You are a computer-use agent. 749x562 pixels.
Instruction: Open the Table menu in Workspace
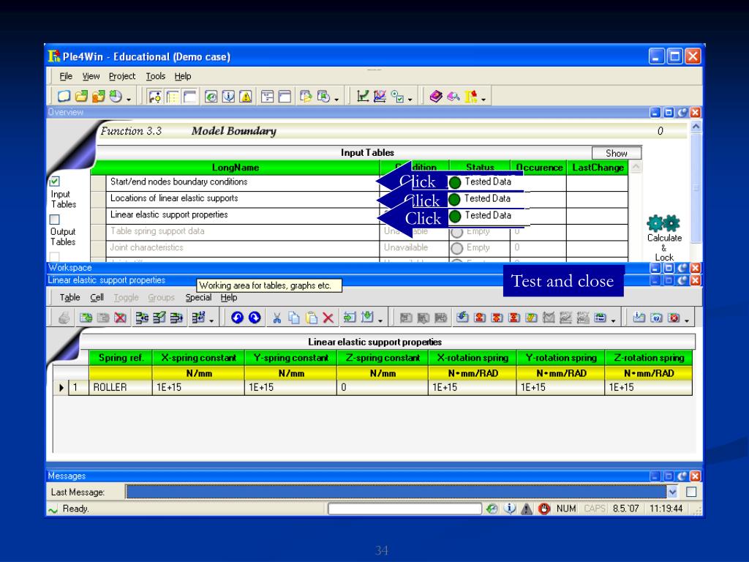pos(69,298)
